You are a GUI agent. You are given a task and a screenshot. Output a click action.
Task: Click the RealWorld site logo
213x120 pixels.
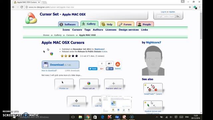[x=31, y=18]
